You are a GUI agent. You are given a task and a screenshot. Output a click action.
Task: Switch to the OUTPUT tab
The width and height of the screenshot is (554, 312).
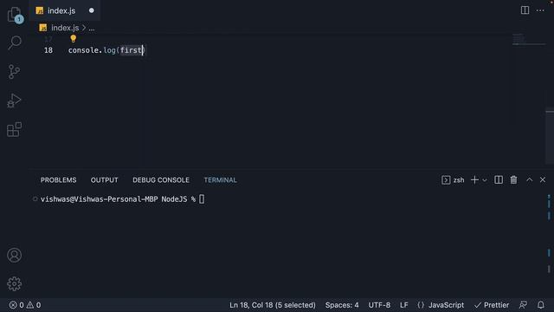104,180
